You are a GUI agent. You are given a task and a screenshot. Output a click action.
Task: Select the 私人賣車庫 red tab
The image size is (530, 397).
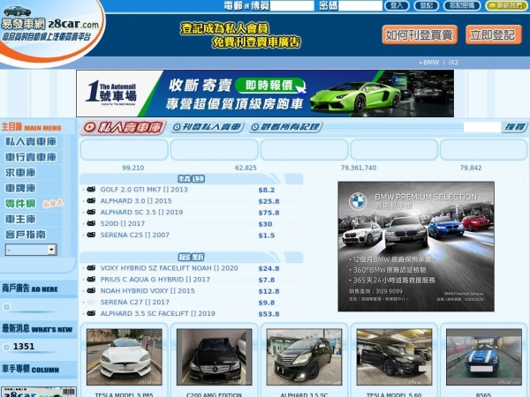(124, 127)
